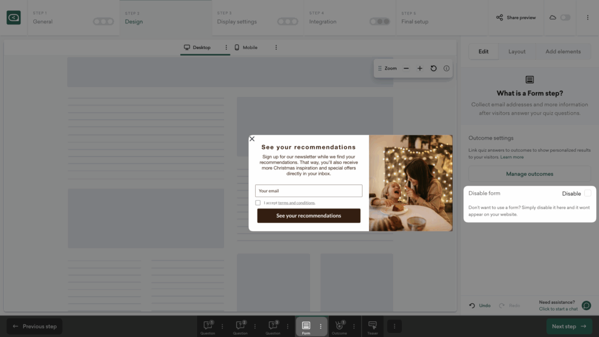Click the zoom out minus icon
Viewport: 599px width, 337px height.
[x=406, y=68]
